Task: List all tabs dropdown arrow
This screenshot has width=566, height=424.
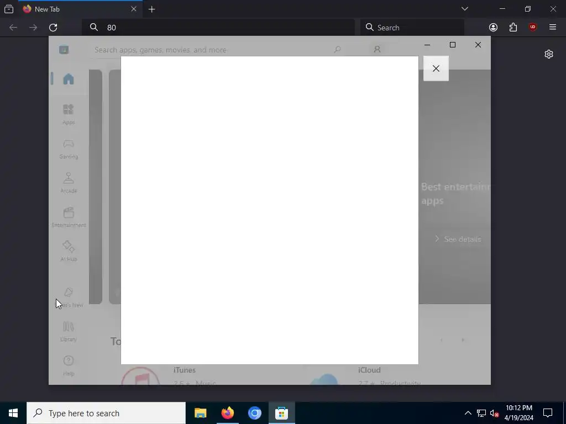Action: click(x=464, y=9)
